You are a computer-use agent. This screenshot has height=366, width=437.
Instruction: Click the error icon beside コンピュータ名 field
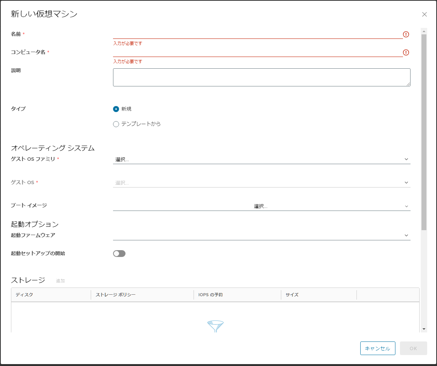406,52
